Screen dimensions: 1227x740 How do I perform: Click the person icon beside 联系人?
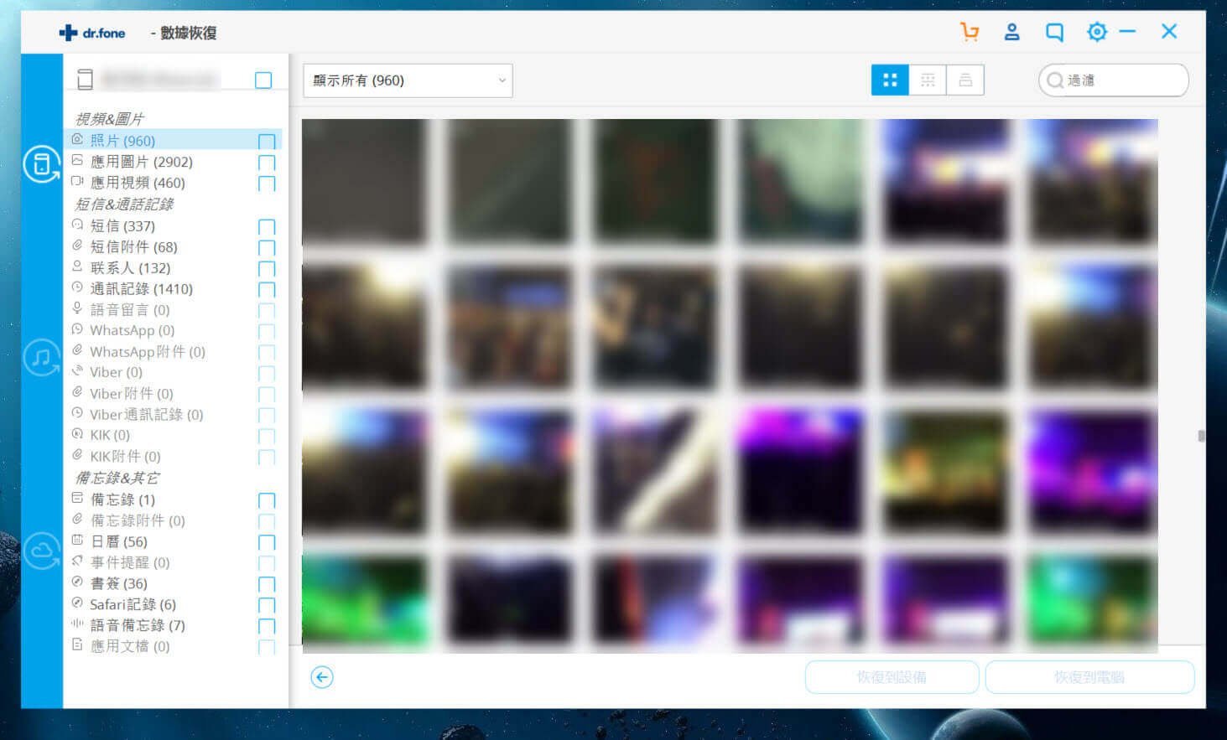[77, 267]
